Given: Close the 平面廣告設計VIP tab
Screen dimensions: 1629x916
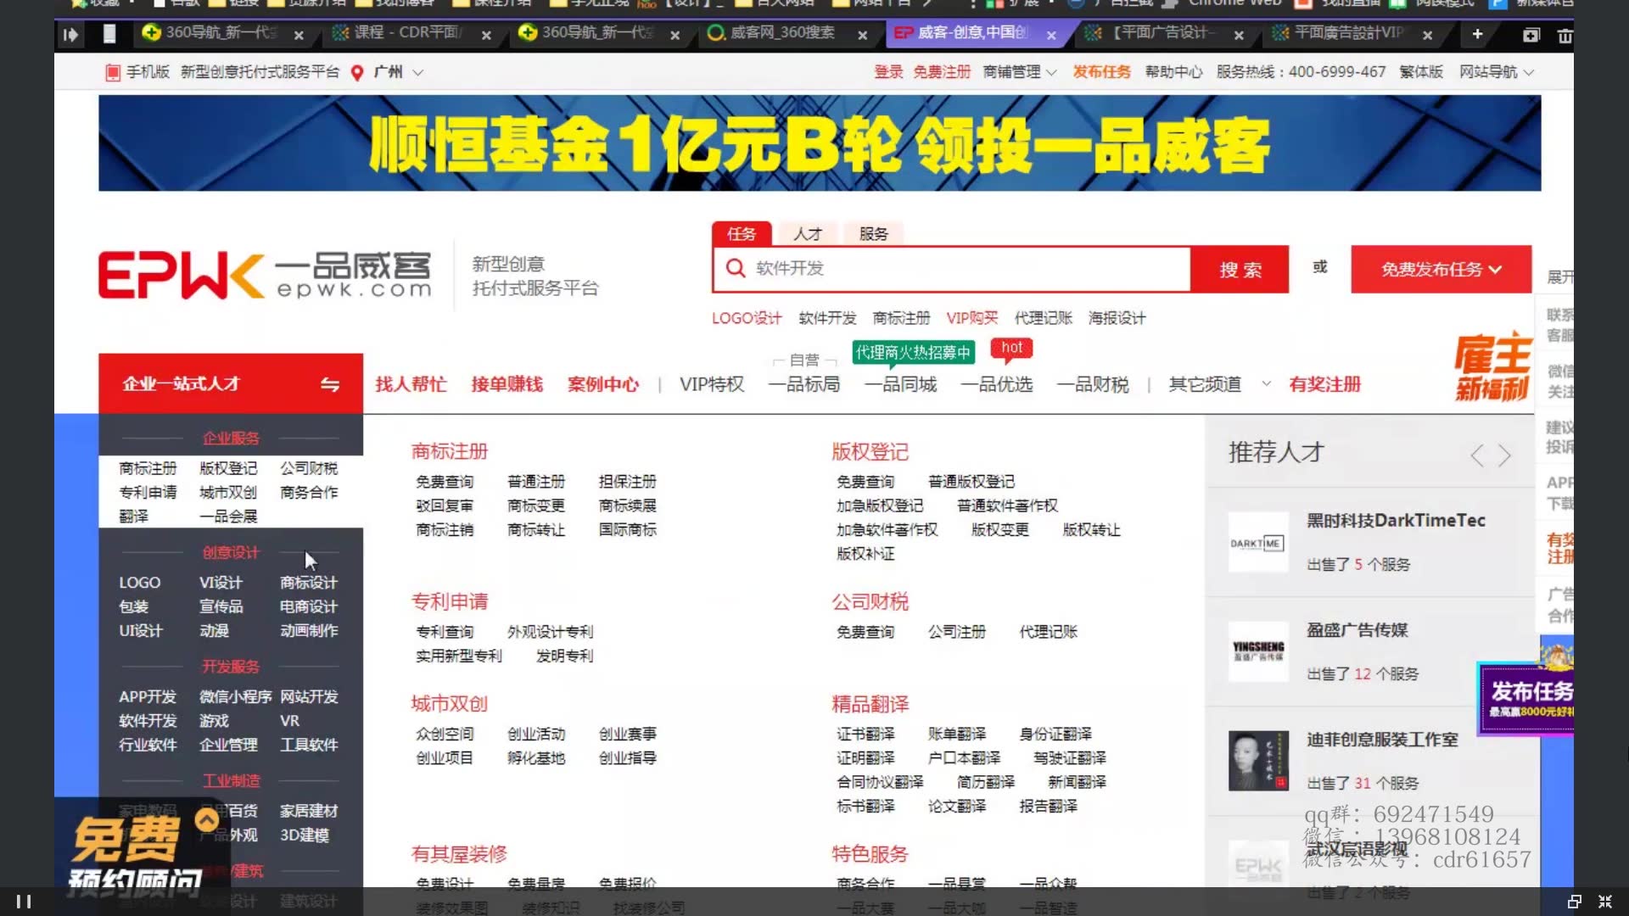Looking at the screenshot, I should (x=1427, y=35).
